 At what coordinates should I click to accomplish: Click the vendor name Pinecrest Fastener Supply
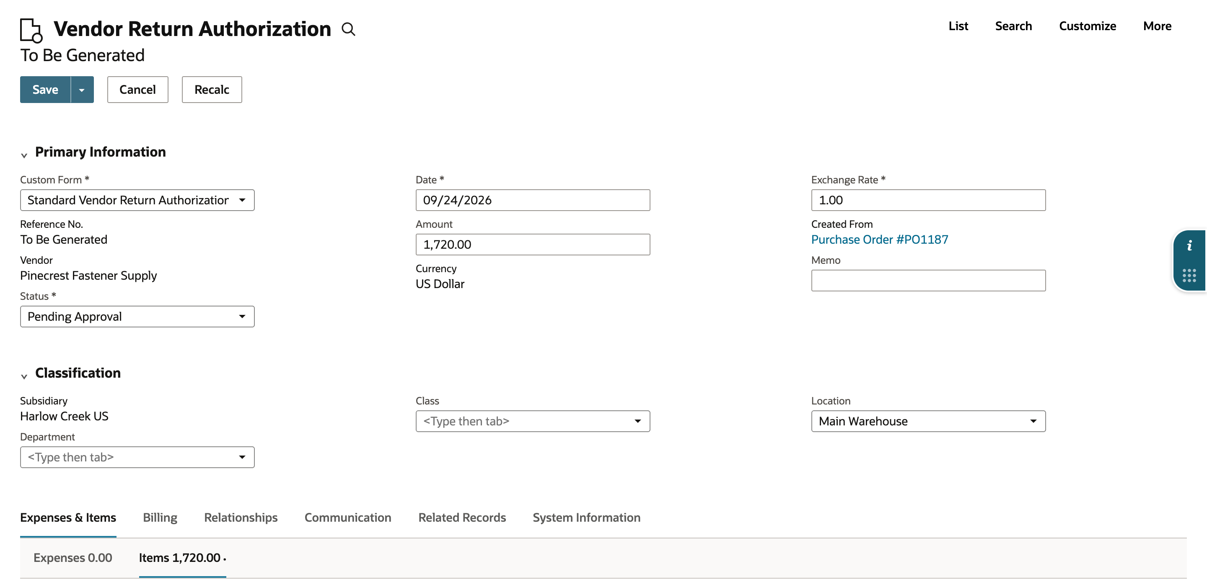pyautogui.click(x=88, y=276)
